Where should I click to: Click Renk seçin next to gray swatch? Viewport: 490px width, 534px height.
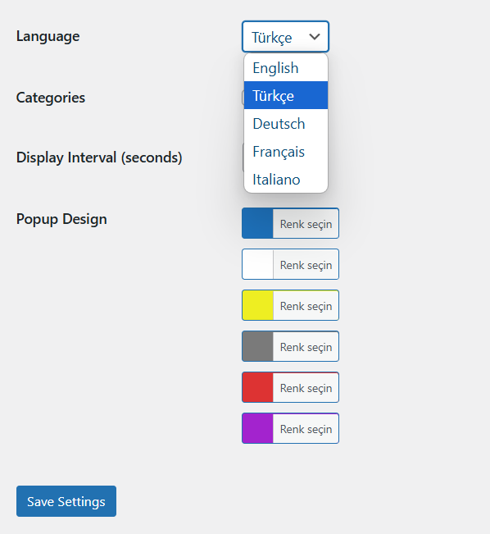tap(306, 347)
